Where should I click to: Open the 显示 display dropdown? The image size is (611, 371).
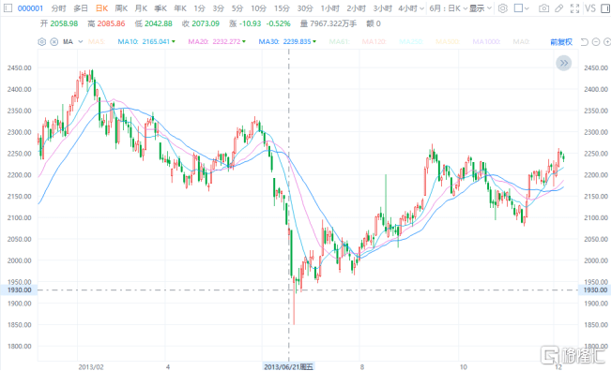click(481, 8)
